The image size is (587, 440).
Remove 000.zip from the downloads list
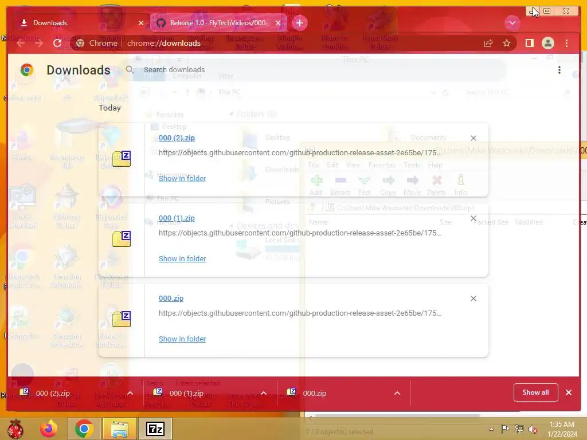tap(473, 298)
